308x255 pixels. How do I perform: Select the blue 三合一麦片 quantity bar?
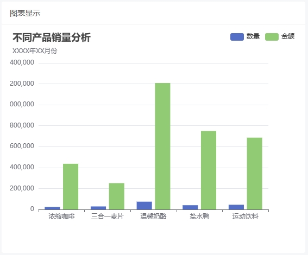point(98,208)
